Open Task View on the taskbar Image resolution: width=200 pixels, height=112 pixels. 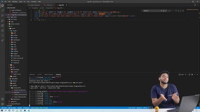point(13,110)
